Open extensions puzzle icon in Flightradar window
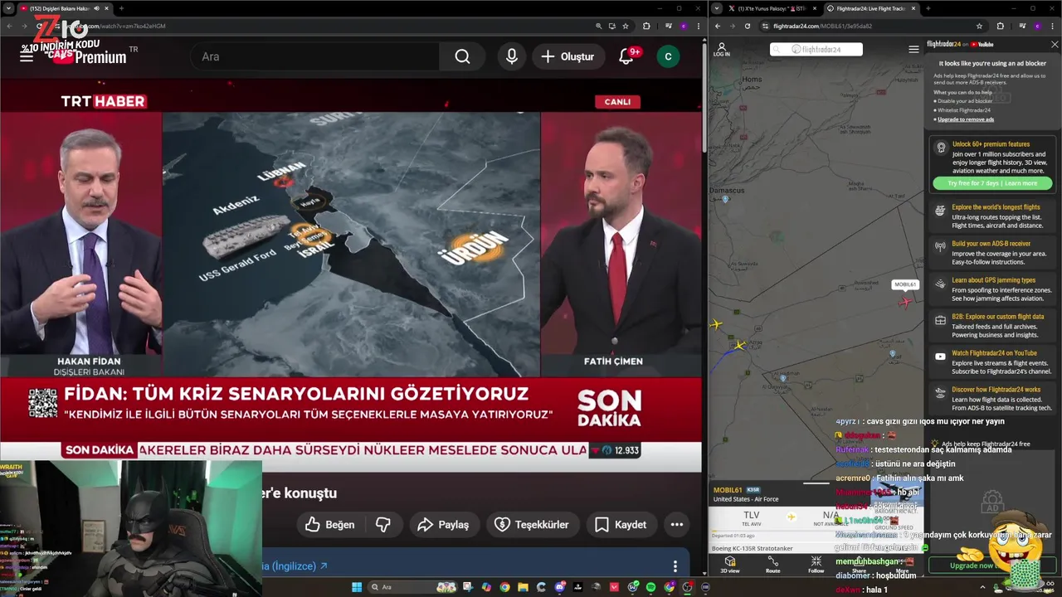The width and height of the screenshot is (1062, 597). click(1000, 26)
